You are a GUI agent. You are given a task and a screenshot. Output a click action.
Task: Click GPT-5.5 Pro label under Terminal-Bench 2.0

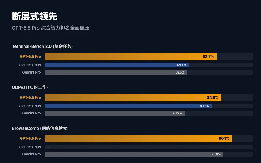click(x=30, y=57)
